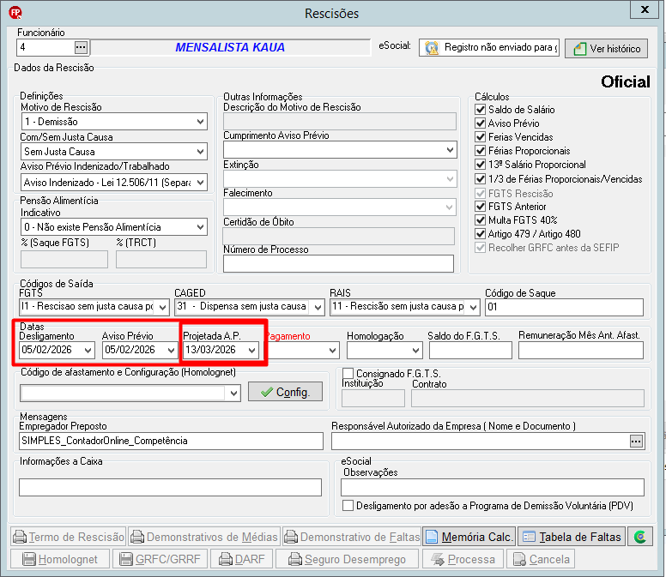Open the green refresh icon button next to Tabela de Faltas
Screen dimensions: 666x577
click(x=640, y=537)
